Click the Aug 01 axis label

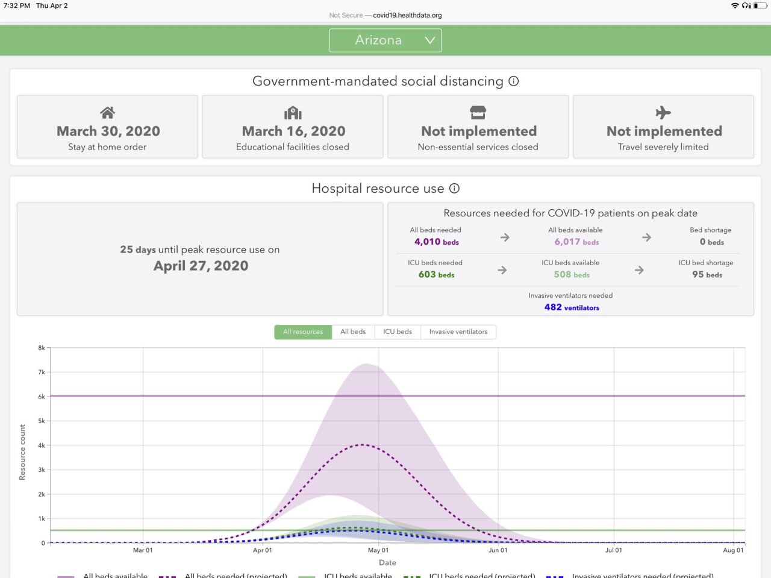734,550
